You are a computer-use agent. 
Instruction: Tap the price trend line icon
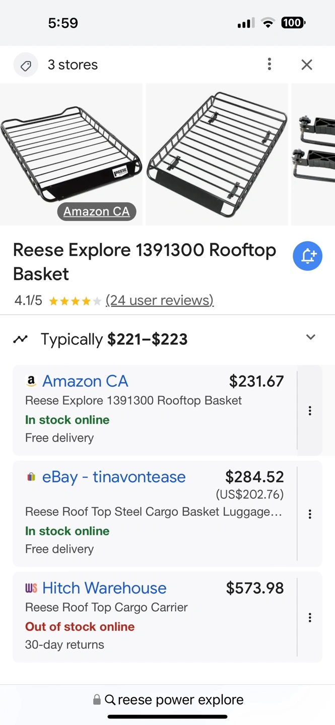[x=21, y=339]
